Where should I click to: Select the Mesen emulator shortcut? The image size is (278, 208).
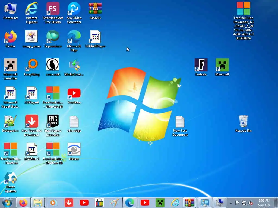[74, 152]
